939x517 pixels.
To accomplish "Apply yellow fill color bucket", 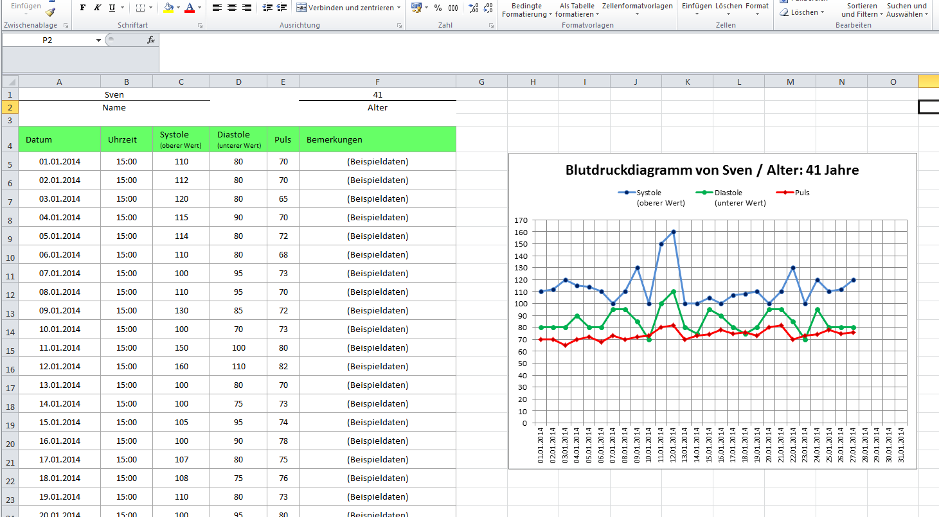I will [168, 8].
